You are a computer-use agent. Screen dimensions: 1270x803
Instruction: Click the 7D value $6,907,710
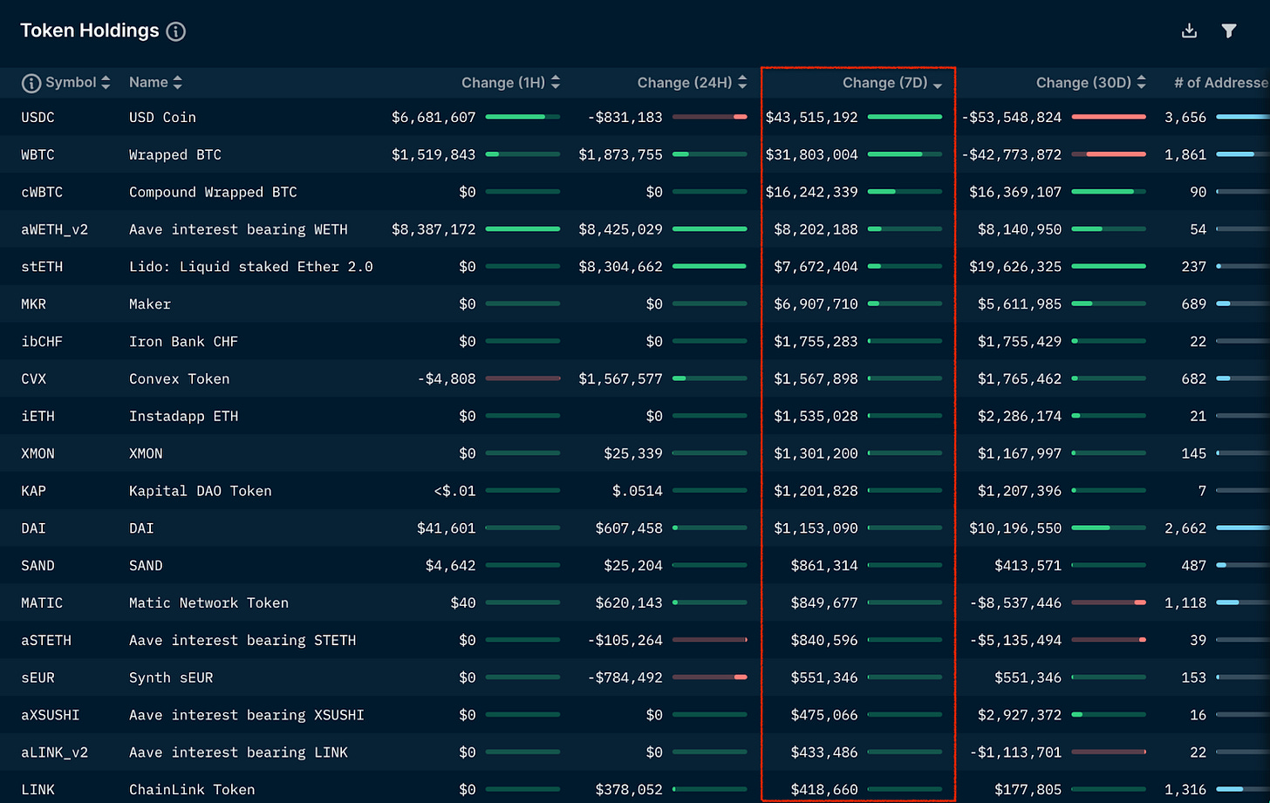[x=816, y=304]
